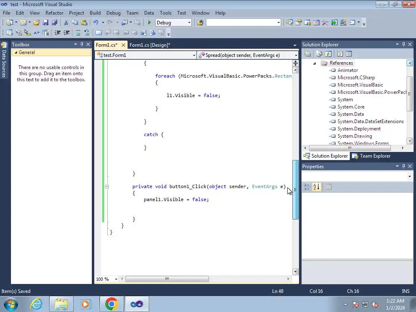This screenshot has height=312, width=416.
Task: Click View Code icon in Solution Explorer
Action: (340, 54)
